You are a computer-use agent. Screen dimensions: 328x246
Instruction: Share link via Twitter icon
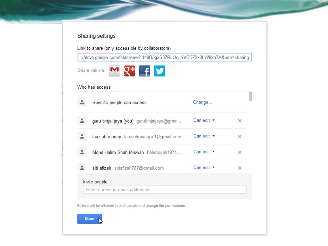pyautogui.click(x=160, y=71)
